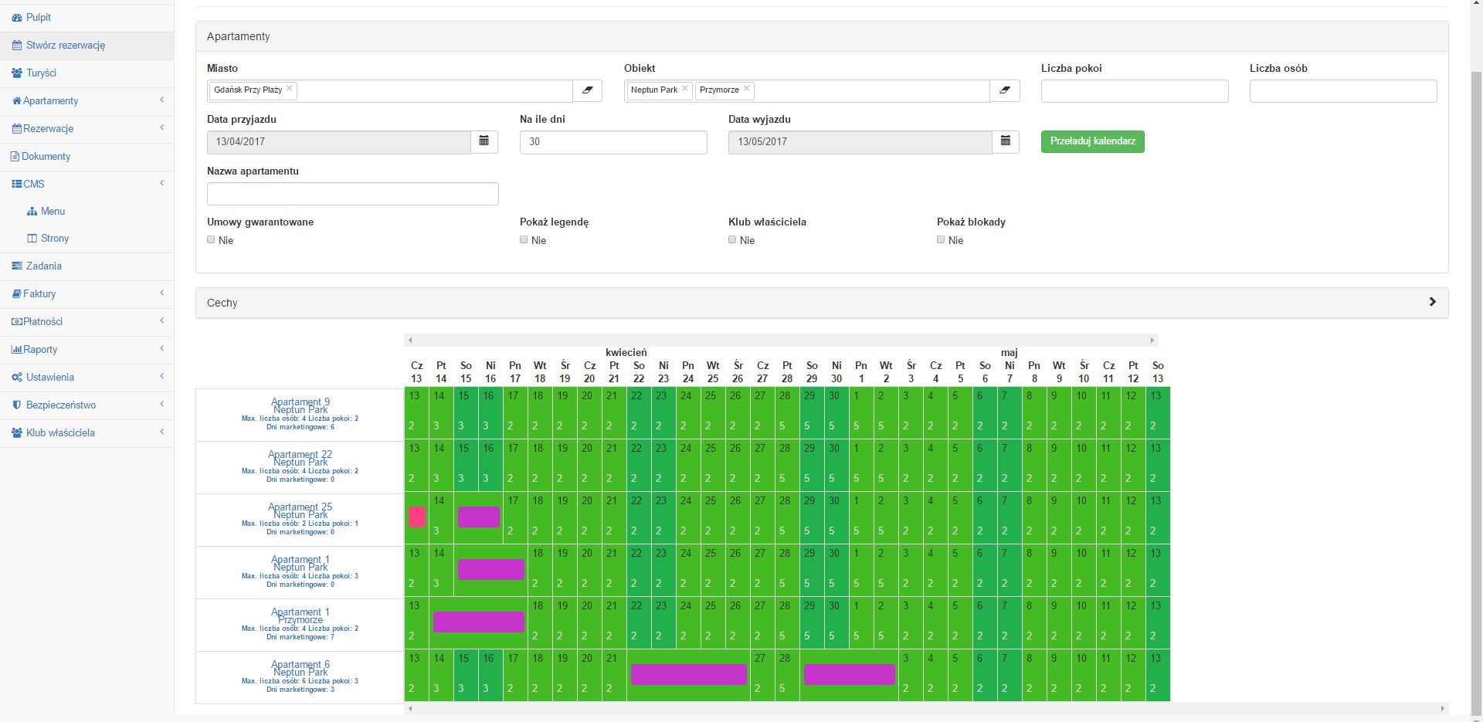Click the calendar icon beside Rezerwacje
Viewport: 1483px width, 722px height.
(16, 128)
